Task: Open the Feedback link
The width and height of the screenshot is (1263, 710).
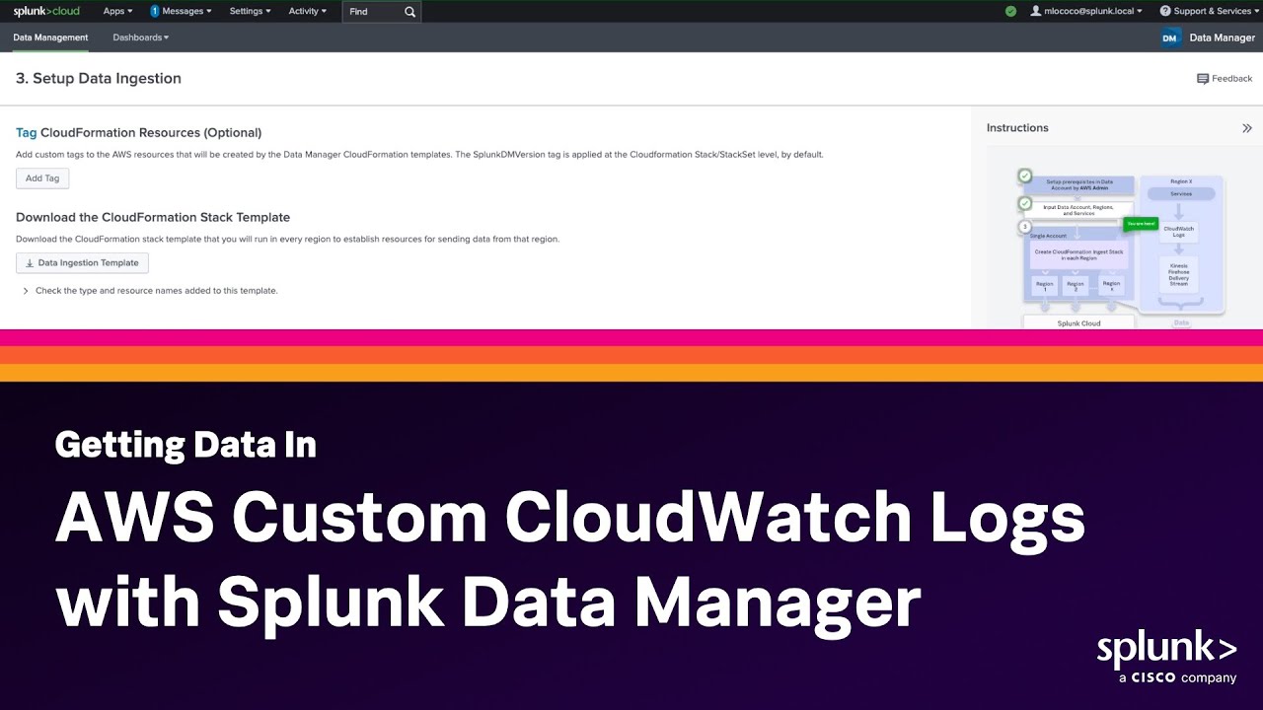Action: pos(1225,79)
